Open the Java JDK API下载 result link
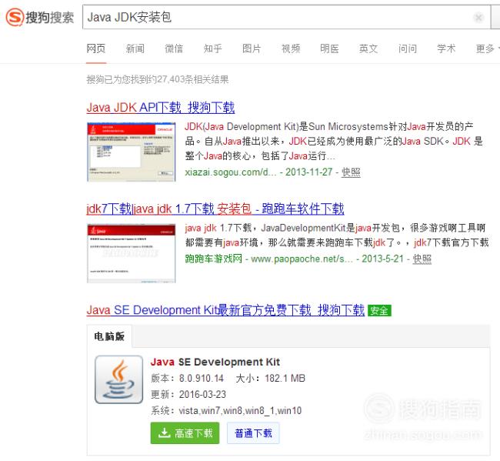The image size is (500, 461). pyautogui.click(x=161, y=108)
